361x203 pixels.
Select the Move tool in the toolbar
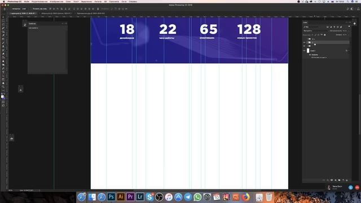[x=3, y=17]
